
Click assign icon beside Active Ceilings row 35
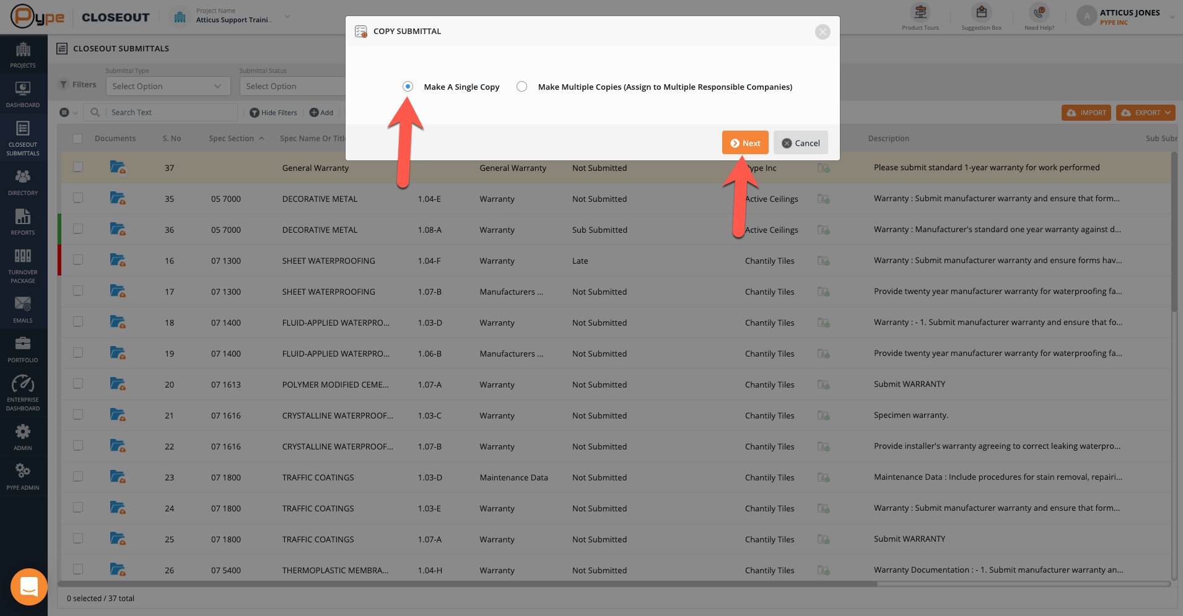[823, 199]
